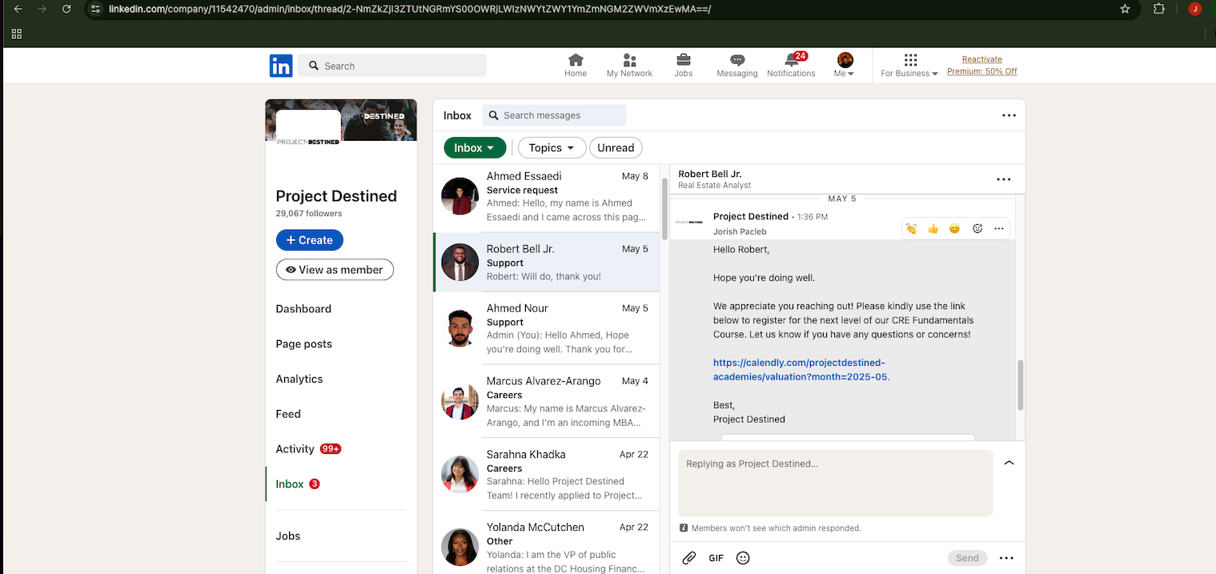The image size is (1216, 574).
Task: Click Project Destined sender name in message
Action: [x=751, y=216]
